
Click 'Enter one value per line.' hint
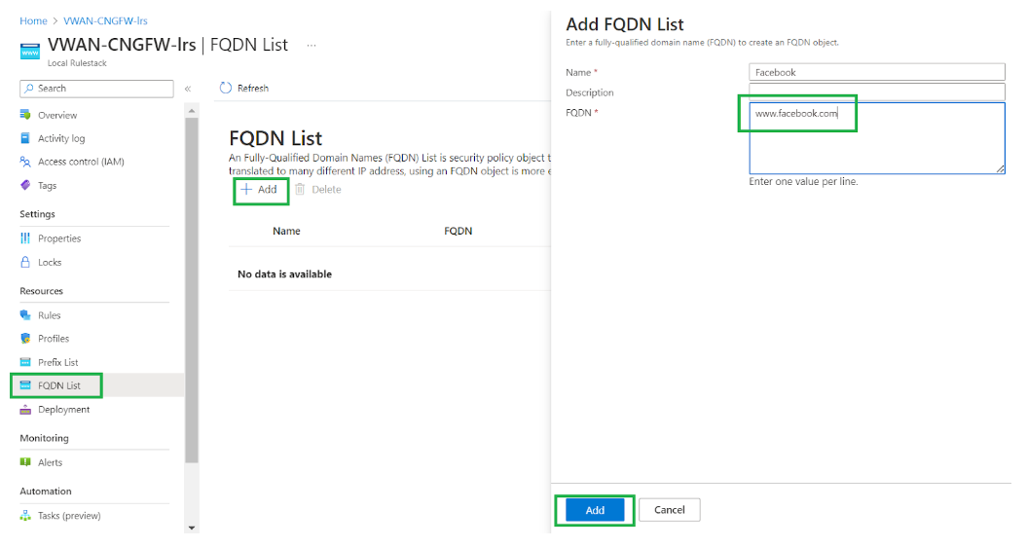click(x=803, y=181)
